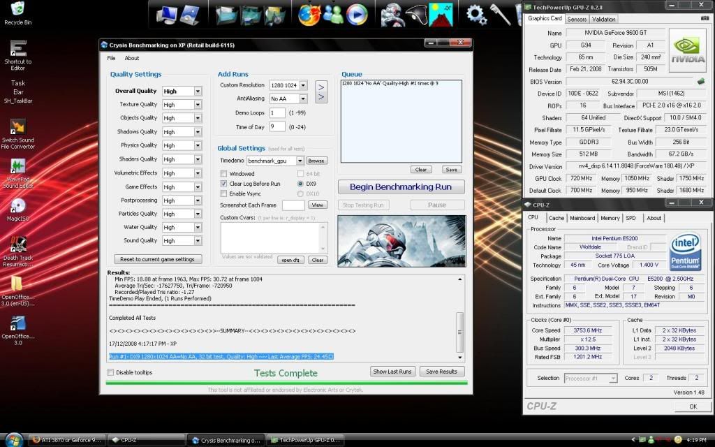Screen dimensions: 715x447
Task: Launch Windows Media Player from the top dock
Action: pyautogui.click(x=357, y=15)
